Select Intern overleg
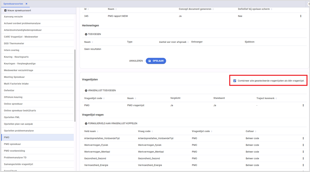310x172 pixels. tap(37, 50)
